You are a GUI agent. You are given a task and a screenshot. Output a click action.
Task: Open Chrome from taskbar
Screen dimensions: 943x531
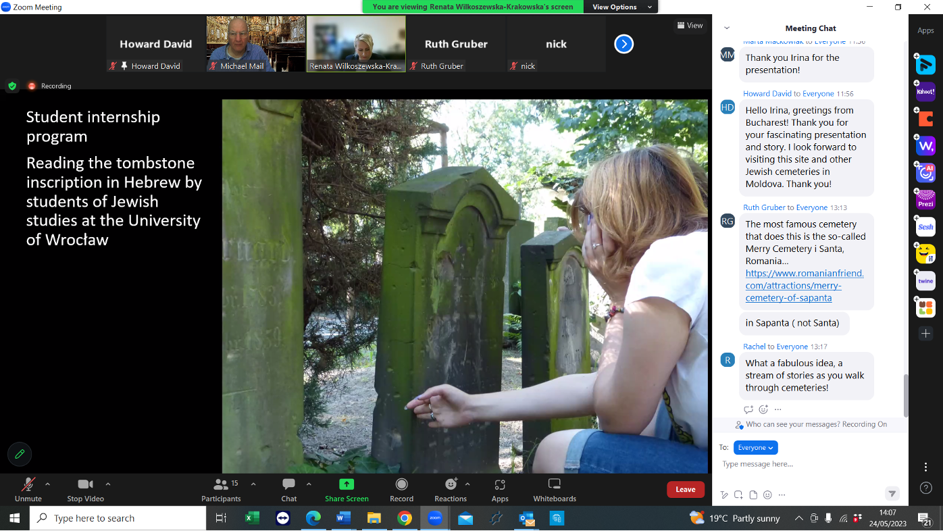click(x=405, y=518)
